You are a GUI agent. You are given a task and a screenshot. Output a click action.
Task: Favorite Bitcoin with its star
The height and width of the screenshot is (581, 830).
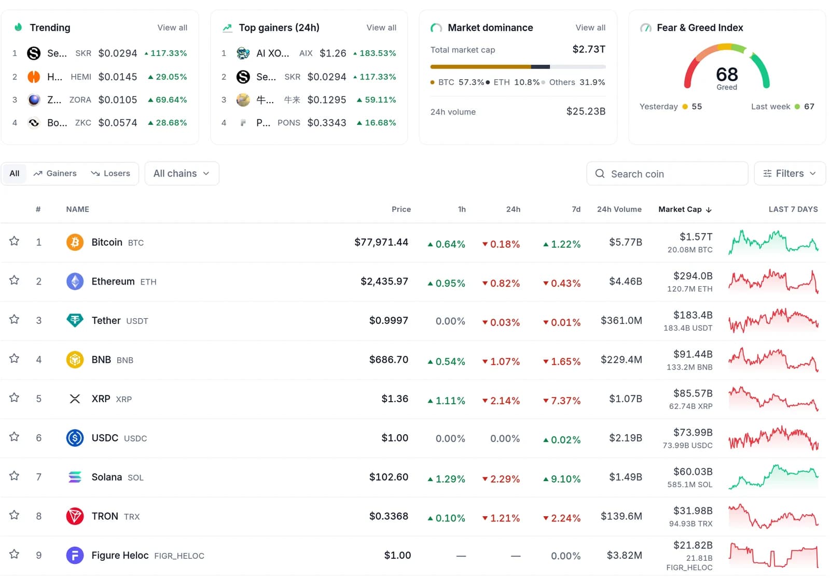15,241
